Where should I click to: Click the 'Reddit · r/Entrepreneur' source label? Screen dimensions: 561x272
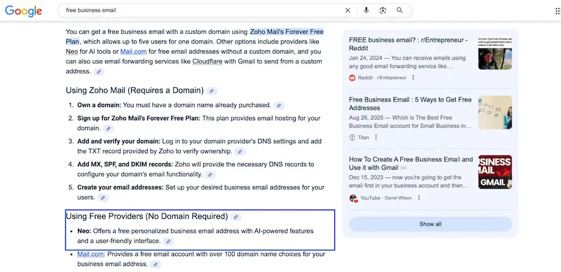pos(382,77)
